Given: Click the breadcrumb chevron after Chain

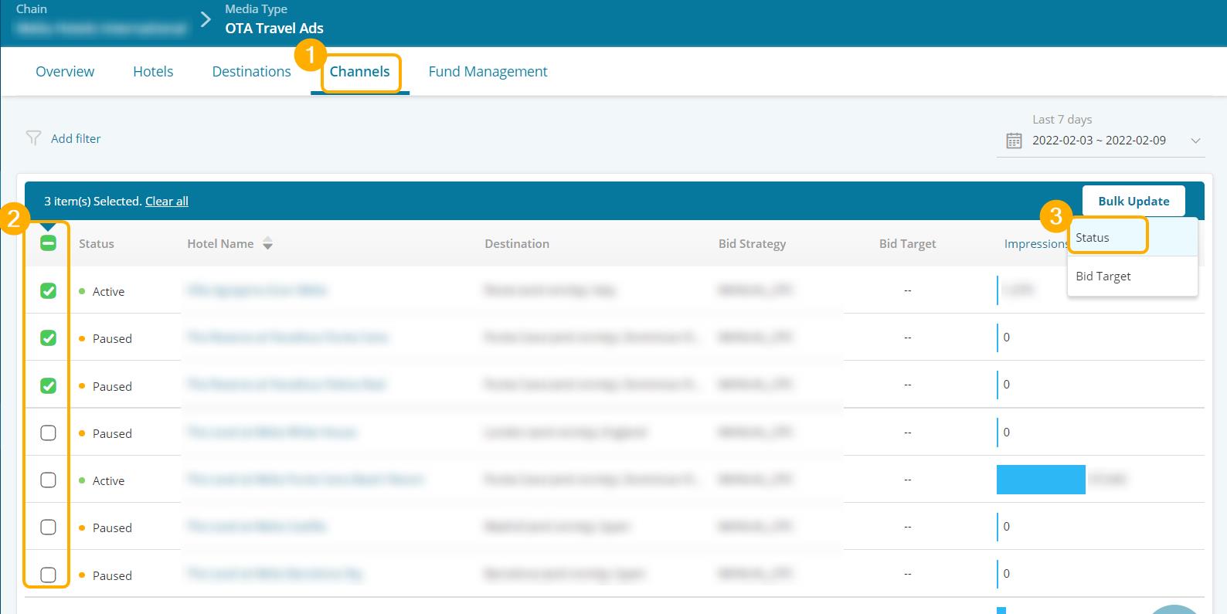Looking at the screenshot, I should [206, 19].
